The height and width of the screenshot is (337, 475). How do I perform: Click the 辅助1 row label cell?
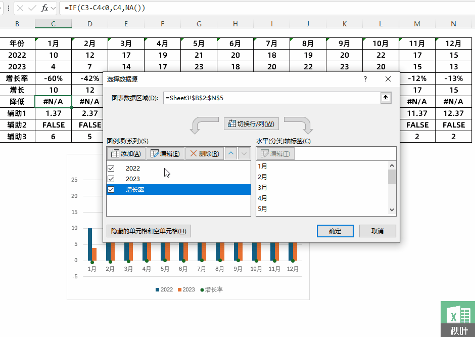(x=17, y=113)
